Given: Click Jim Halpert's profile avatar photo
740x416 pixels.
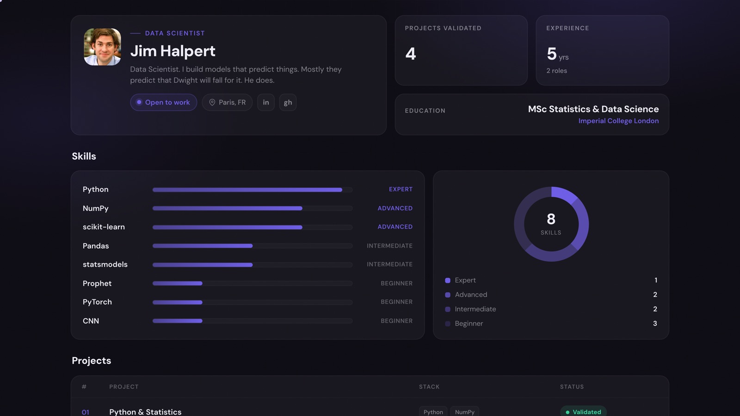Looking at the screenshot, I should 102,47.
